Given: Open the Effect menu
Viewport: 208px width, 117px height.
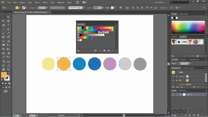Looking at the screenshot, I should click(x=45, y=2).
